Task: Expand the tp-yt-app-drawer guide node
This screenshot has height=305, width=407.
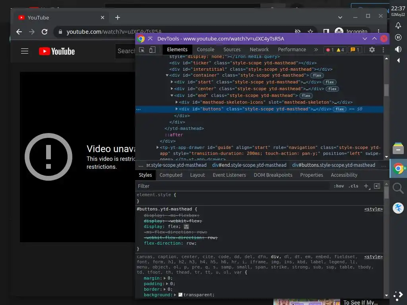Action: tap(157, 147)
